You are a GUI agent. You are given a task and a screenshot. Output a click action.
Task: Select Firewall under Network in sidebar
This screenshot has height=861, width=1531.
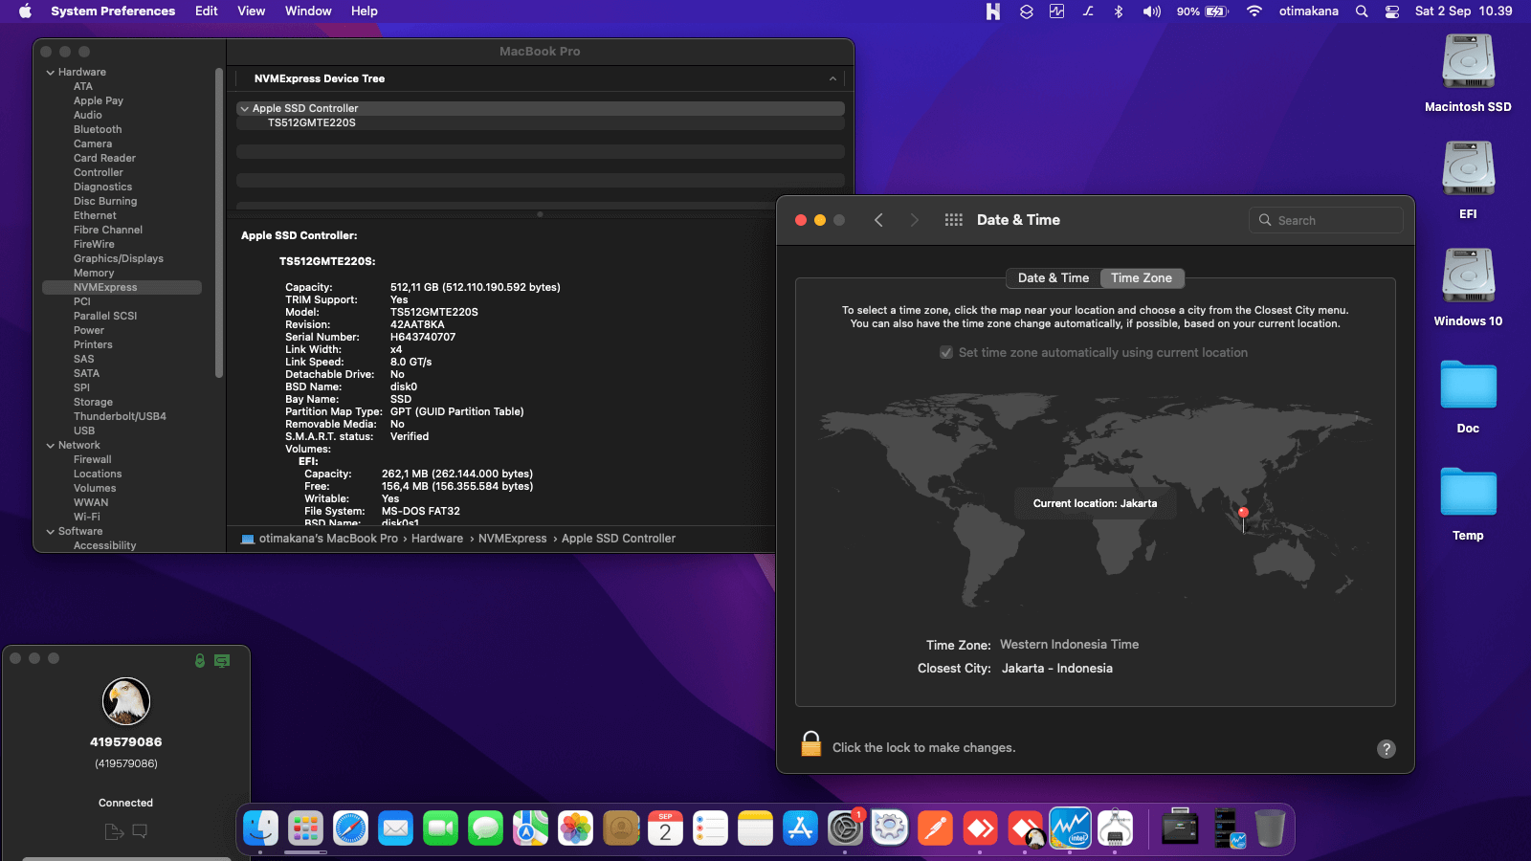93,460
